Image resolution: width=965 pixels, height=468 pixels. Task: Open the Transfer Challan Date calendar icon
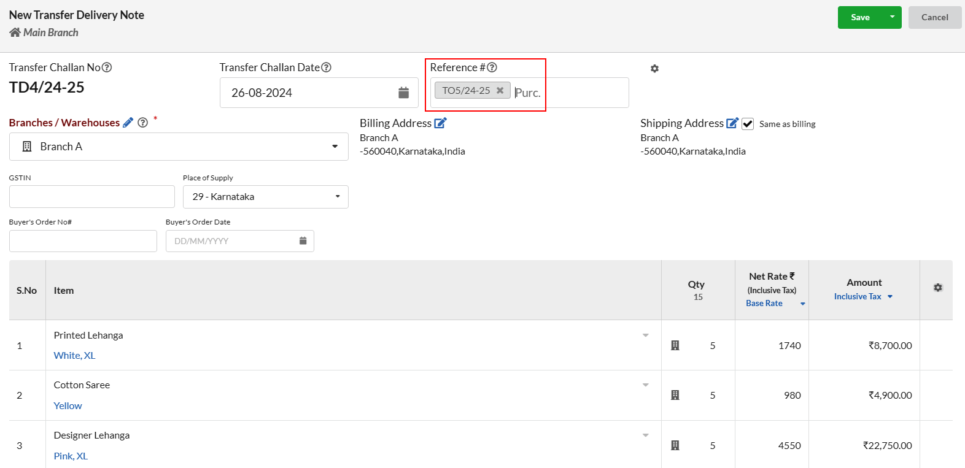(403, 93)
